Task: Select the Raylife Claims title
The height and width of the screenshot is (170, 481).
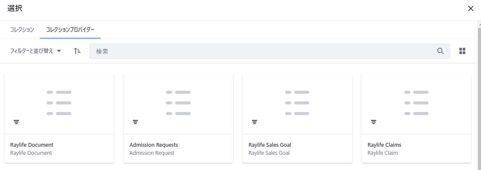Action: (x=384, y=145)
